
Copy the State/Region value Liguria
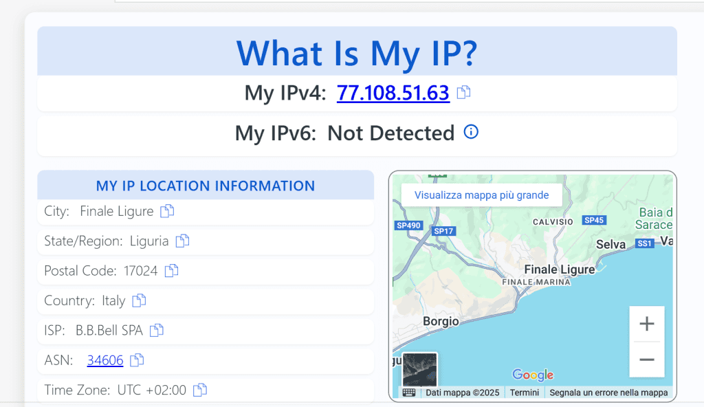click(182, 241)
